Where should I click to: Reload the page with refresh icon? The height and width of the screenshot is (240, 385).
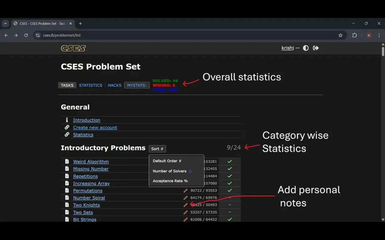tap(26, 35)
